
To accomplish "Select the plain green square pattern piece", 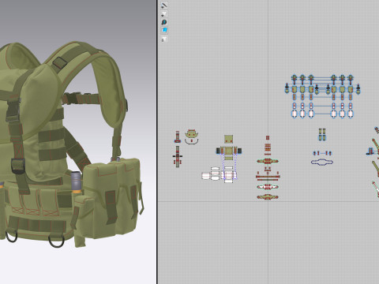I will 228,139.
